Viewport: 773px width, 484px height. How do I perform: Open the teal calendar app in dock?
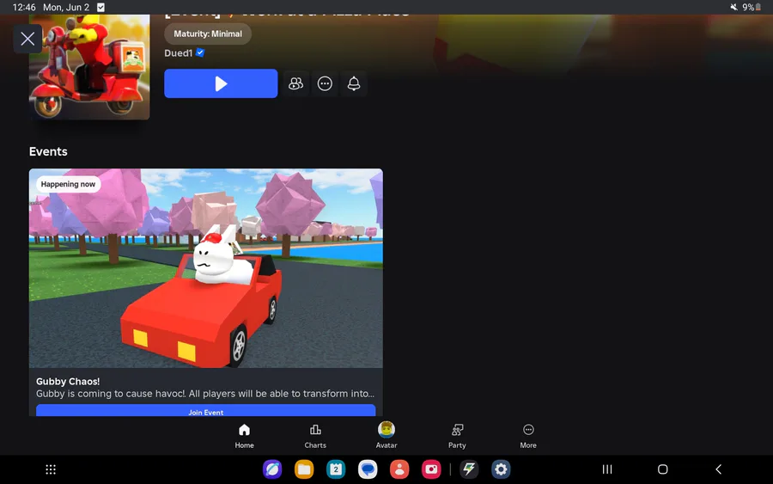[x=336, y=469]
